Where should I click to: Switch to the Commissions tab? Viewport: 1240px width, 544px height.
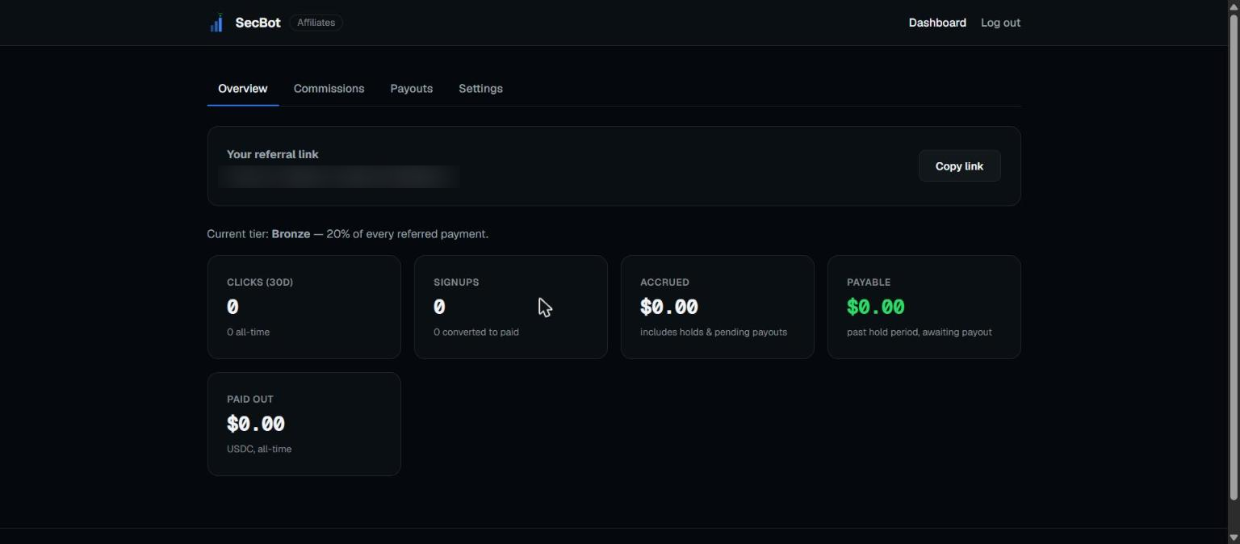pos(329,89)
